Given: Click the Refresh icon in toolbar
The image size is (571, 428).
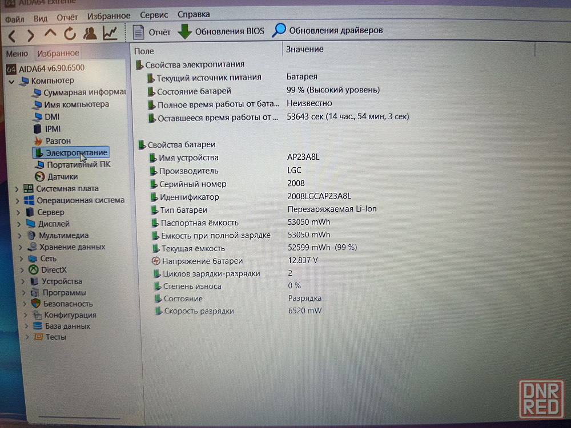Looking at the screenshot, I should [x=70, y=34].
